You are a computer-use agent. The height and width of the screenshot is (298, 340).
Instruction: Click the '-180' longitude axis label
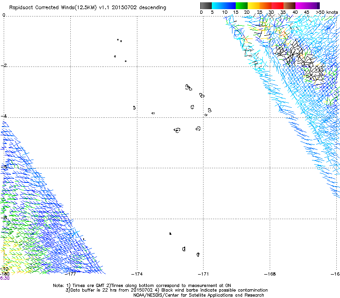5,274
